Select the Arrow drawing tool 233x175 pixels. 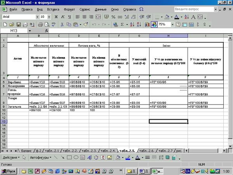(x=63, y=157)
